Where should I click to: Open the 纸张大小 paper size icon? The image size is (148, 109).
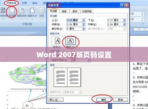[32, 11]
